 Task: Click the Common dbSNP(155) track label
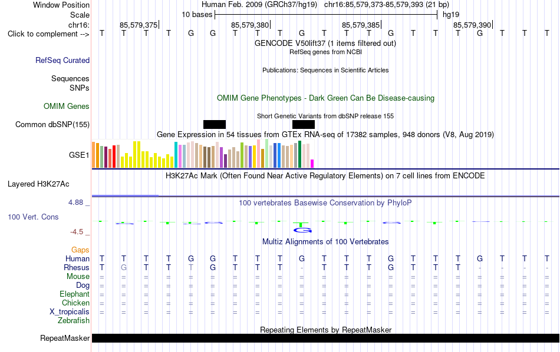pyautogui.click(x=52, y=124)
